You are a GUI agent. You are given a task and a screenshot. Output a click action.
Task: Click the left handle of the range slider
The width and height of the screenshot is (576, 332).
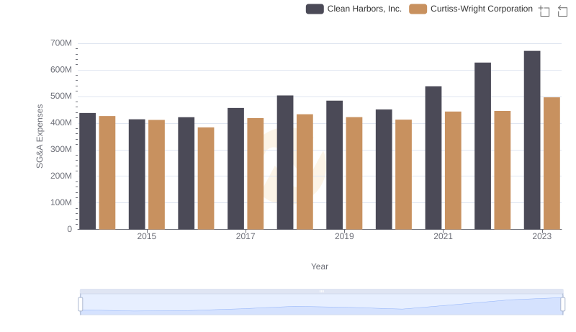tap(81, 304)
